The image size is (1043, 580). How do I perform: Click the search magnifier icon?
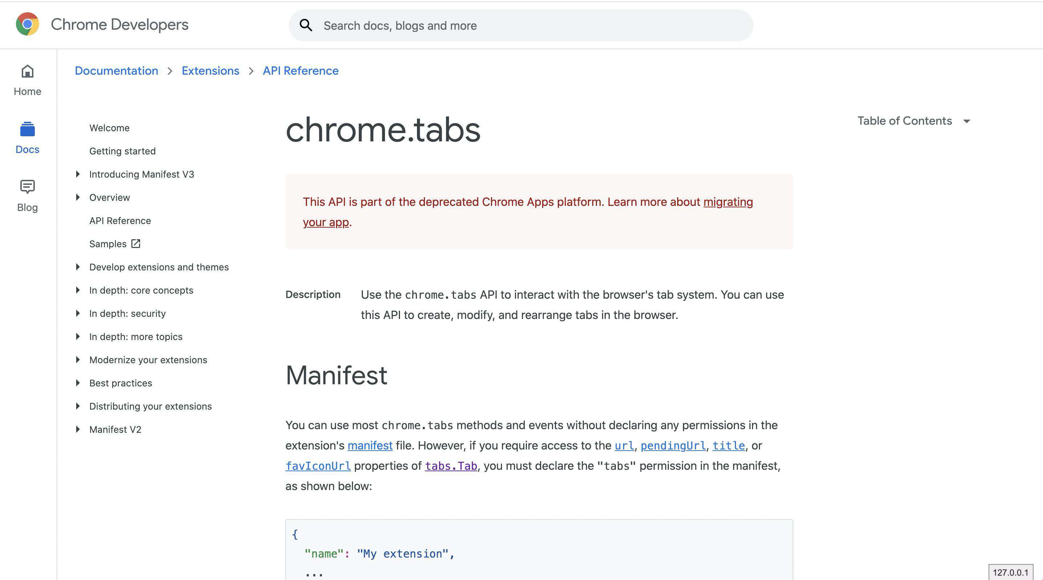point(306,25)
